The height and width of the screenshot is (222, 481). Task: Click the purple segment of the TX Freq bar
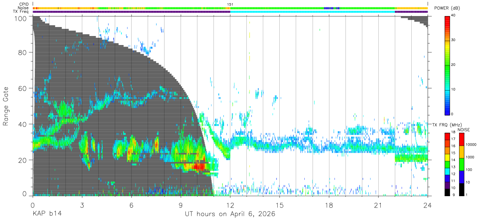pyautogui.click(x=131, y=12)
